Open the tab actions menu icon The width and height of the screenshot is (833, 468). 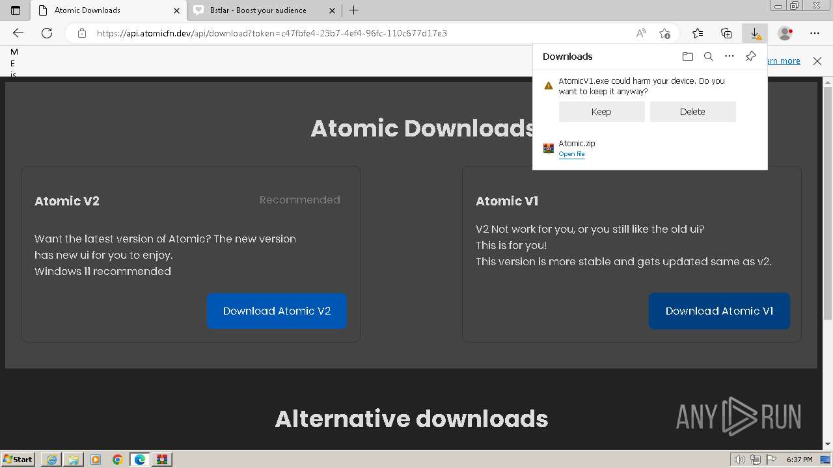pos(16,10)
